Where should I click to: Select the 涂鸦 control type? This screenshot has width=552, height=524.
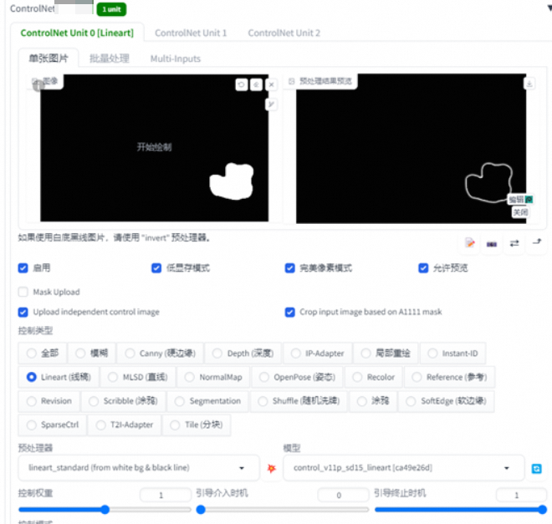[373, 401]
